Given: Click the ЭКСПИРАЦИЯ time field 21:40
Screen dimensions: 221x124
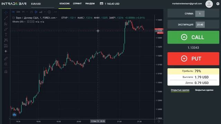Looking at the screenshot, I should (x=200, y=24).
